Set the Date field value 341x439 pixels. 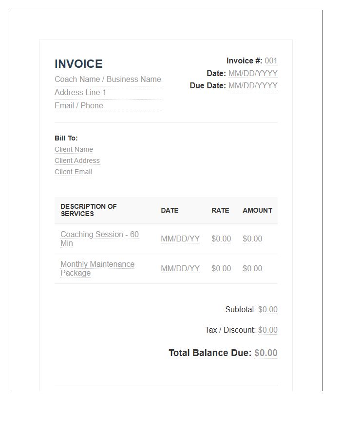pyautogui.click(x=253, y=73)
